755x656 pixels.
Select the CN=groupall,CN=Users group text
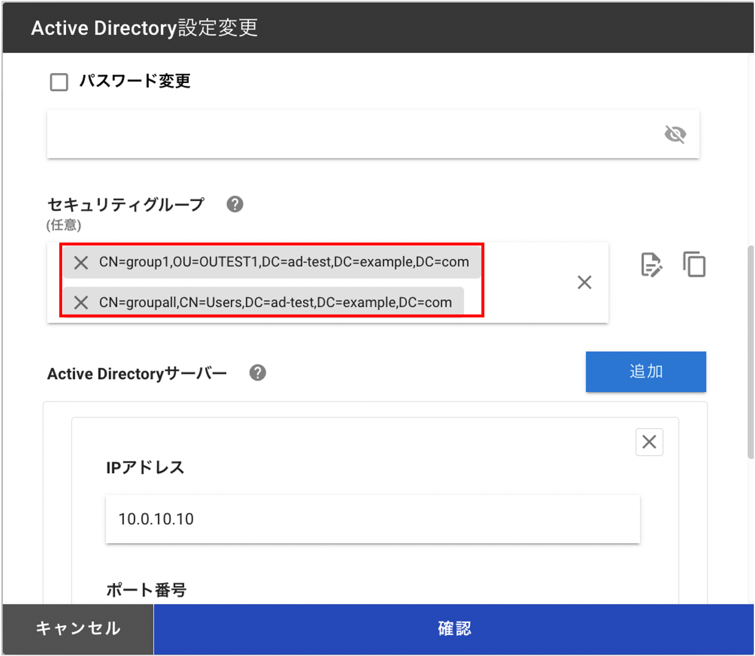pos(276,303)
